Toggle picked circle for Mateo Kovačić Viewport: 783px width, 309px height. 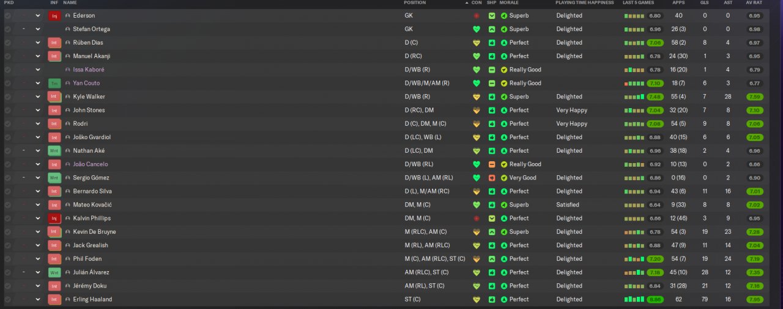pyautogui.click(x=7, y=205)
